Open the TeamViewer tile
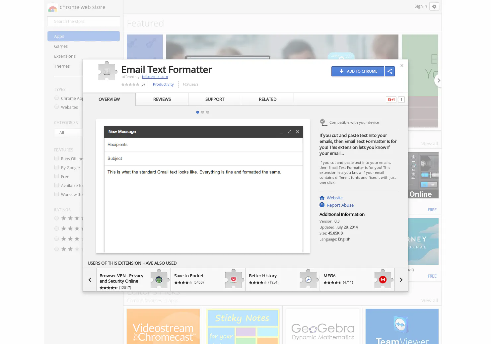Screen dimensions: 491x344 click(x=402, y=326)
